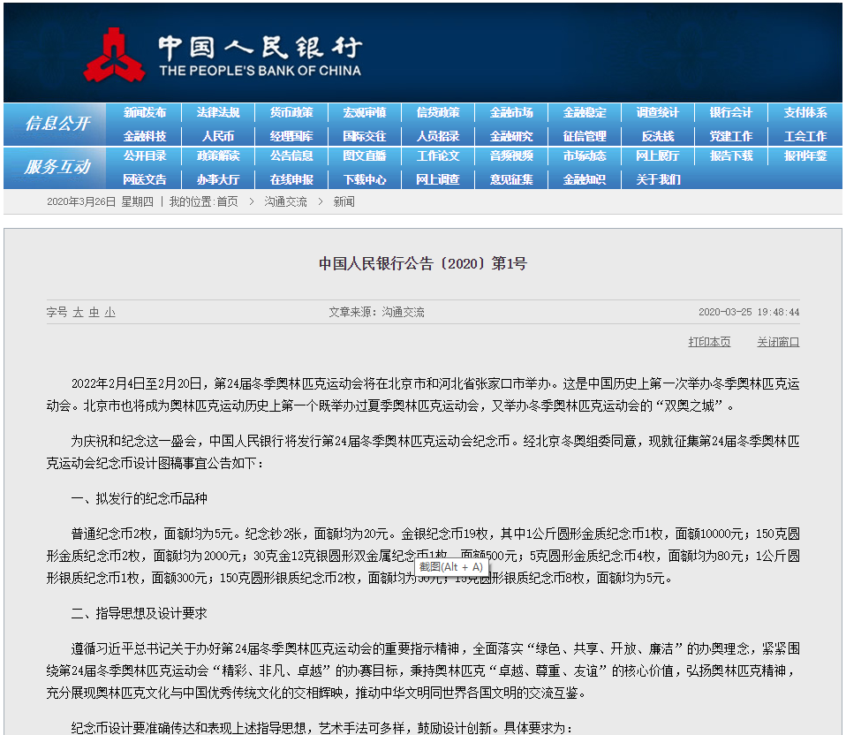This screenshot has width=846, height=735.
Task: Go to the 法律法规 section
Action: (x=218, y=112)
